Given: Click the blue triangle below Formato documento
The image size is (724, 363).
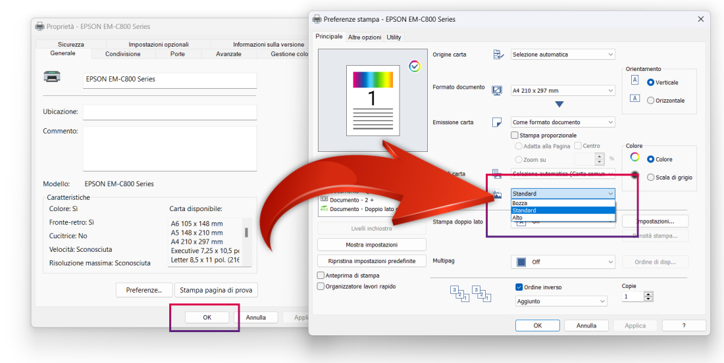Looking at the screenshot, I should coord(559,105).
